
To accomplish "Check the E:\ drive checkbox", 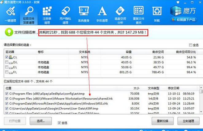I will [x=7, y=67].
